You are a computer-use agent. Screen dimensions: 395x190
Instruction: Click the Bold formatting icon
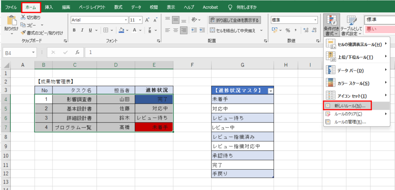click(x=74, y=30)
